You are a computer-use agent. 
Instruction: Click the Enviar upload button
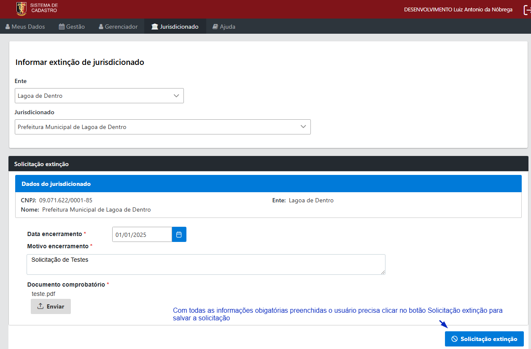pyautogui.click(x=51, y=306)
